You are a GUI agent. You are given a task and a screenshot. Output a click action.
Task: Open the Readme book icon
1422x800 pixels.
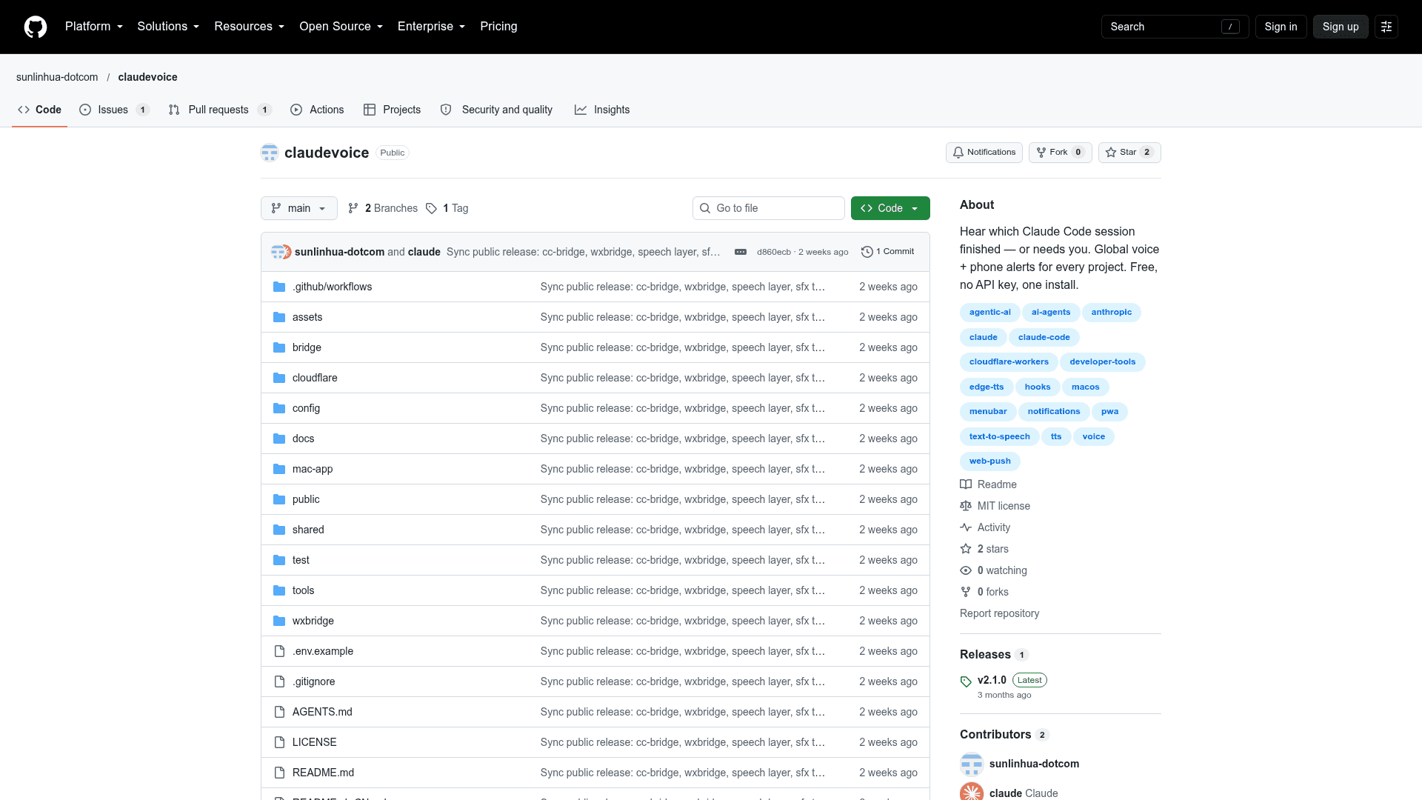tap(966, 484)
